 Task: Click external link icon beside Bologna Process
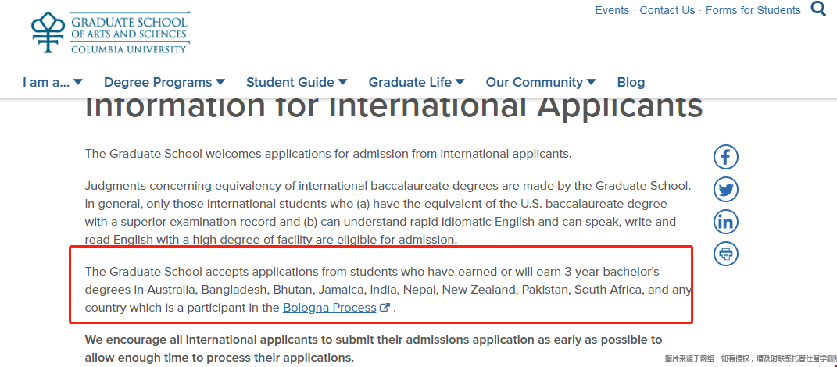pos(385,308)
